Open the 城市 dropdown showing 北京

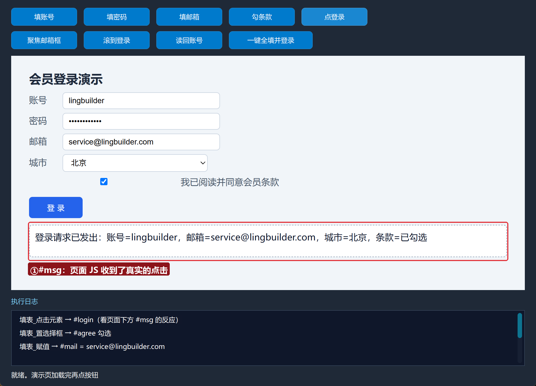tap(135, 163)
